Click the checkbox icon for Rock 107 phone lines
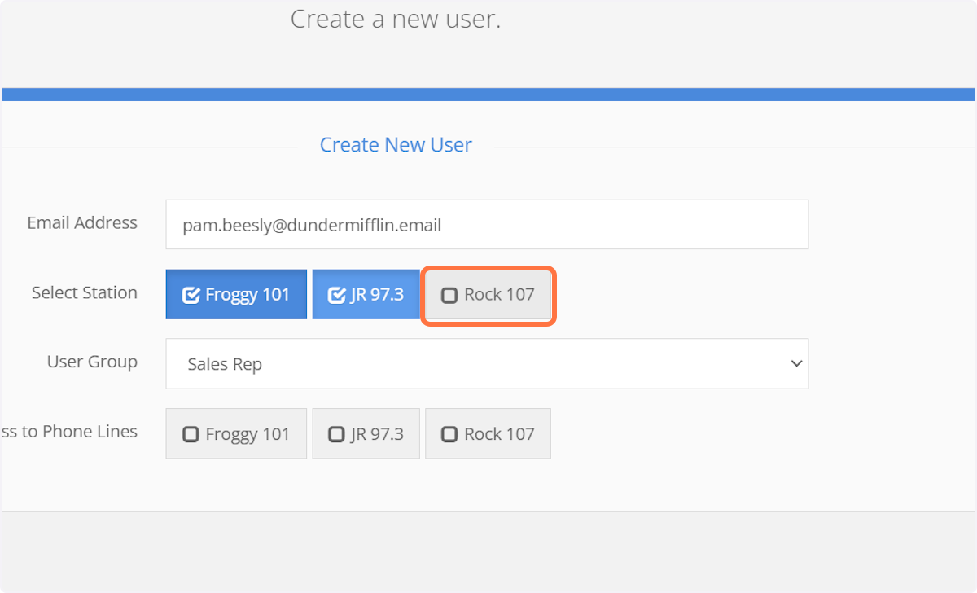The height and width of the screenshot is (593, 977). pyautogui.click(x=449, y=434)
